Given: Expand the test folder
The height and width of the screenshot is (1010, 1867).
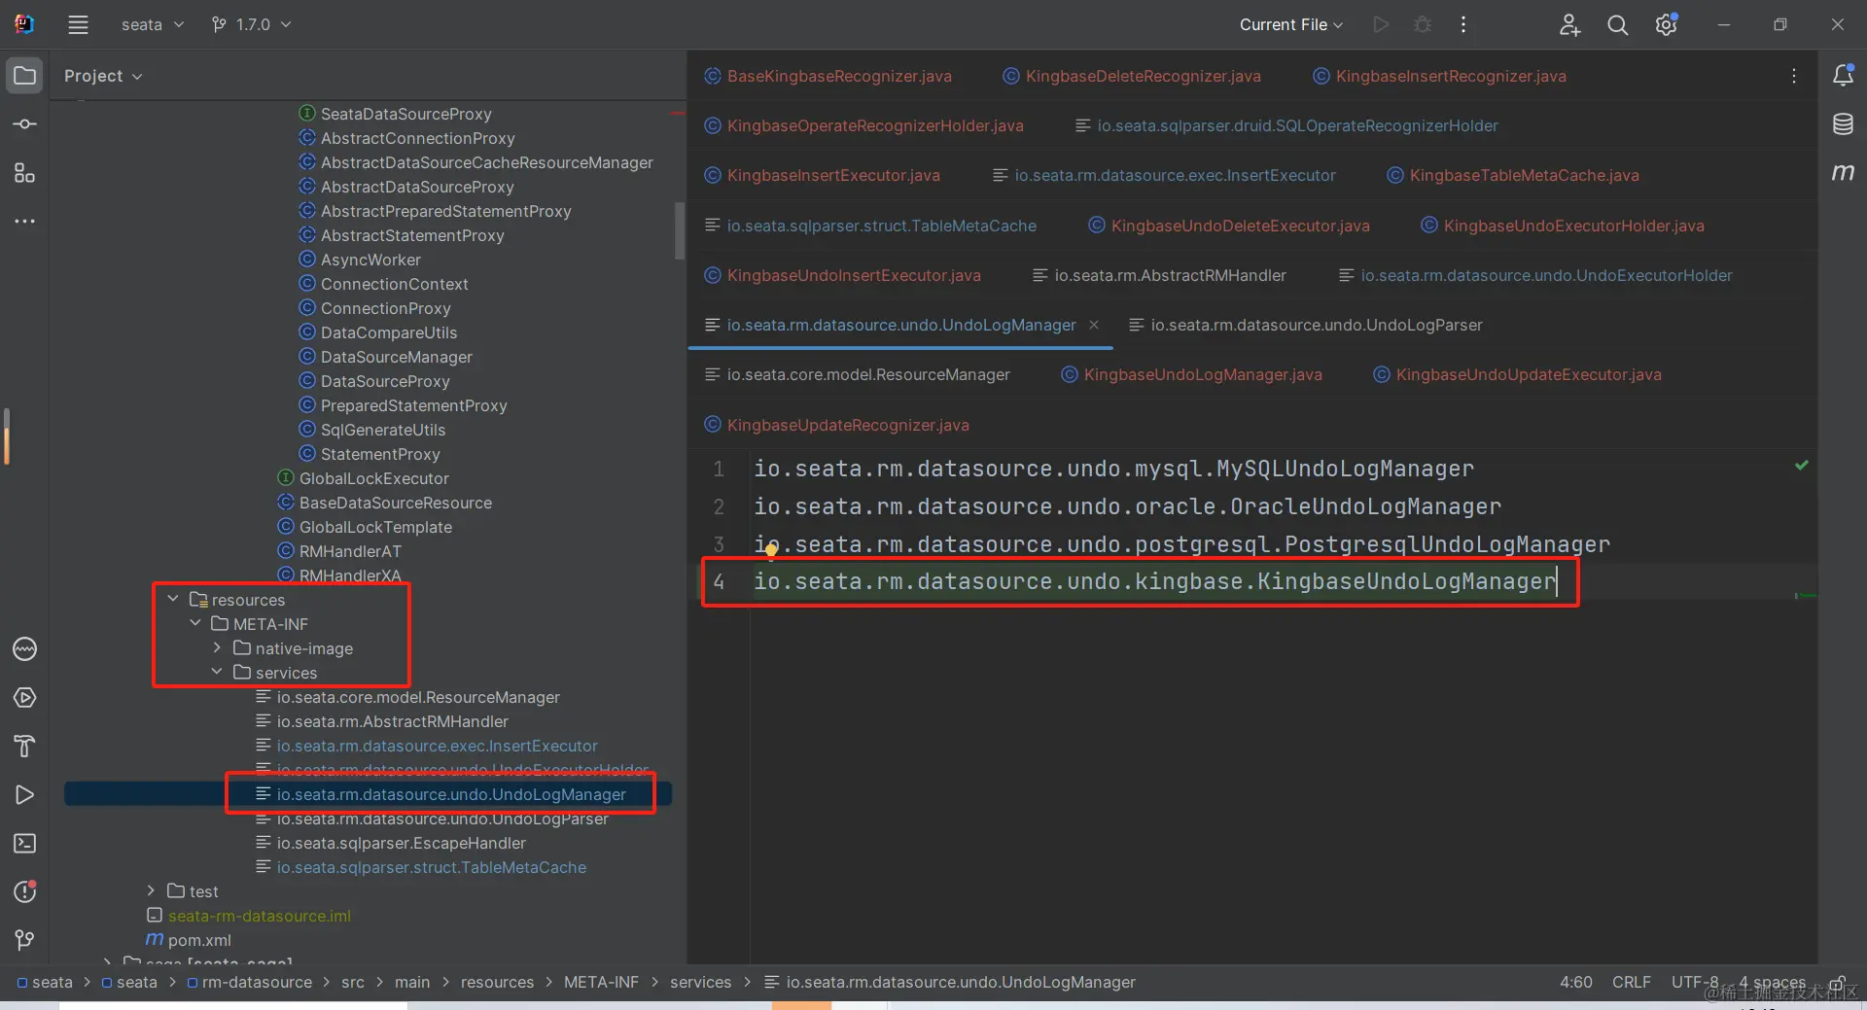Looking at the screenshot, I should point(151,890).
